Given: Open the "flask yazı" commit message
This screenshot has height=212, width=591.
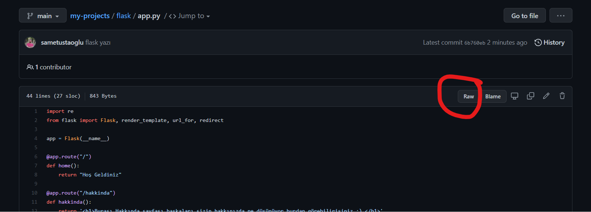Looking at the screenshot, I should [98, 42].
